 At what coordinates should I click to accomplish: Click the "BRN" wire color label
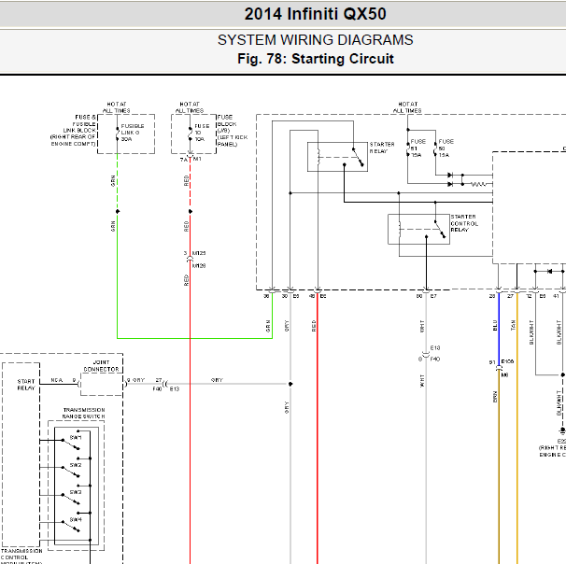click(495, 397)
